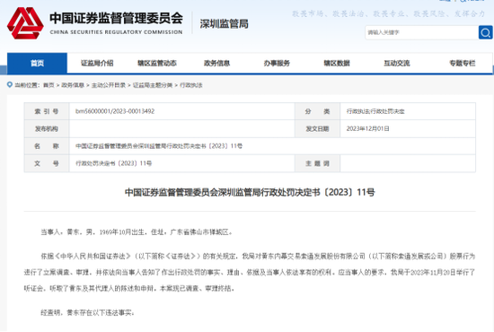Image resolution: width=494 pixels, height=332 pixels.
Task: Click the 中国证券监督管理委员会 site title
Action: pyautogui.click(x=116, y=18)
